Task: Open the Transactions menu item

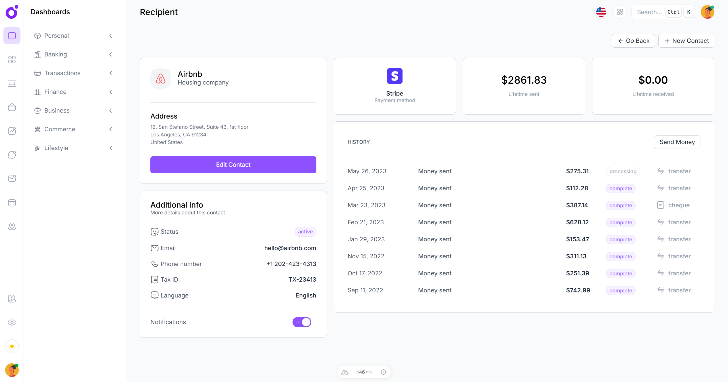Action: tap(62, 73)
